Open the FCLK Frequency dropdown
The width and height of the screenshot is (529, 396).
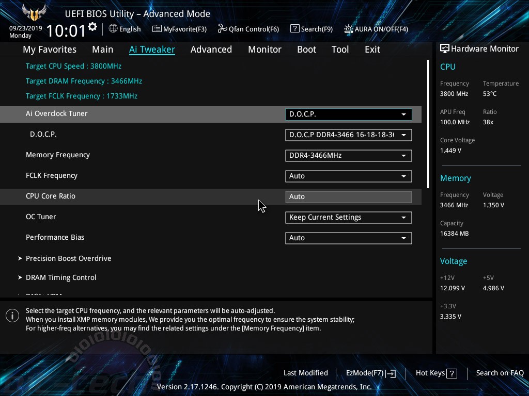(x=349, y=176)
